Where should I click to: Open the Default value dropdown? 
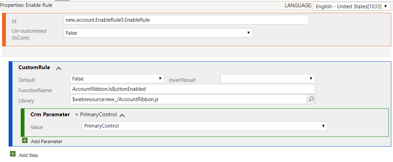tap(117, 79)
